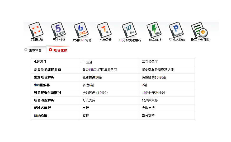
Task: Select the 六组DNS轮循 icon
Action: click(x=81, y=30)
